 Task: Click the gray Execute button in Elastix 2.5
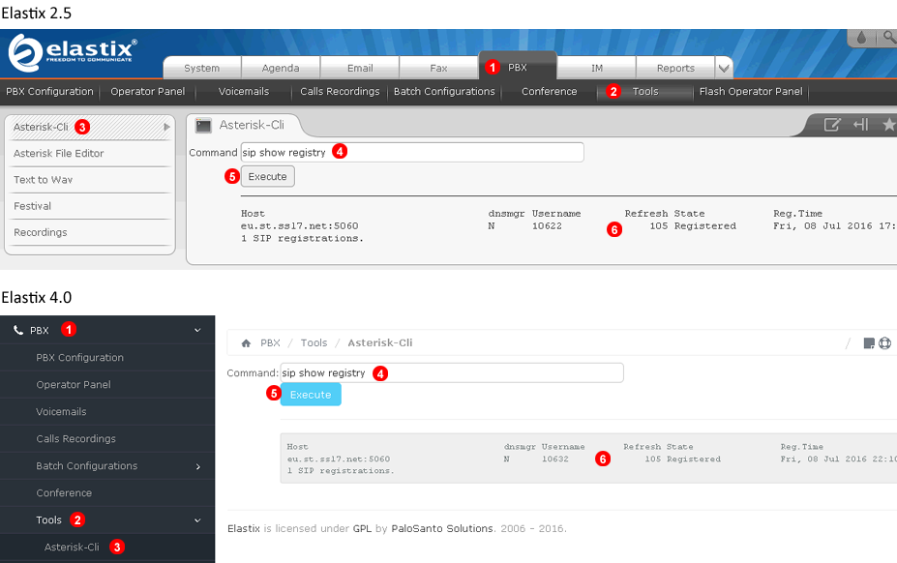point(268,176)
